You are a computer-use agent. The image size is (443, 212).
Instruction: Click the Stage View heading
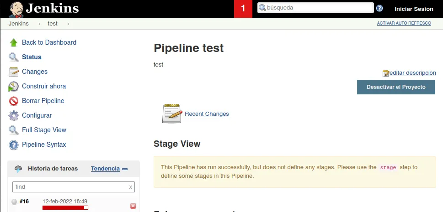[x=177, y=144]
